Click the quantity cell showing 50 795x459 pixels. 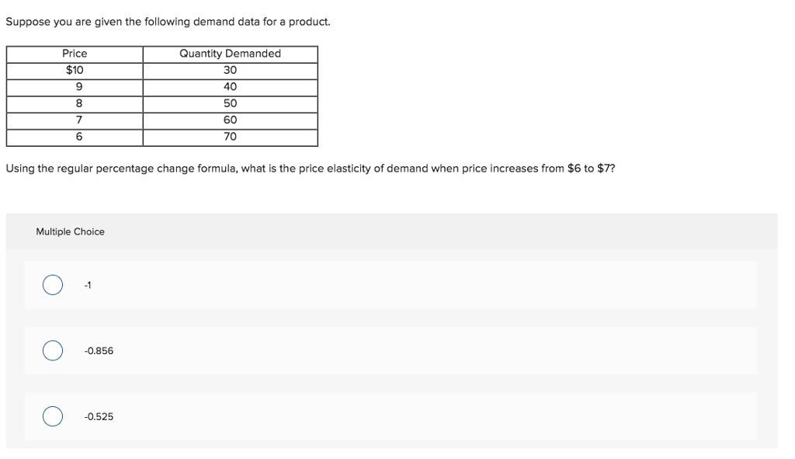tap(229, 103)
